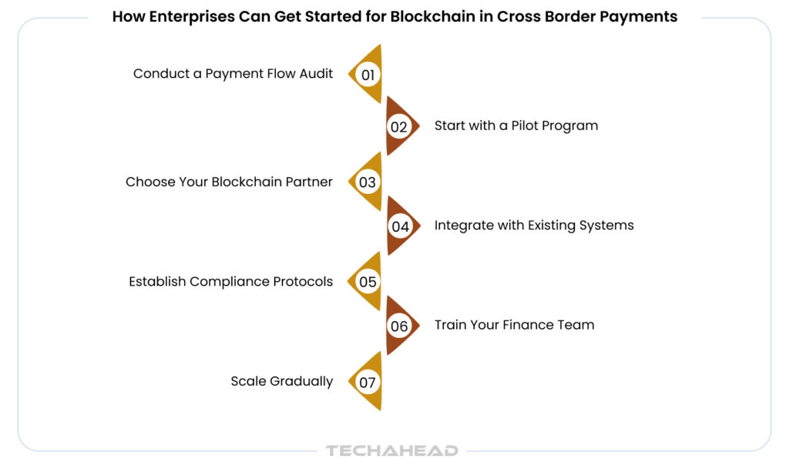Select the 04 step circle
The width and height of the screenshot is (789, 469).
tap(399, 226)
